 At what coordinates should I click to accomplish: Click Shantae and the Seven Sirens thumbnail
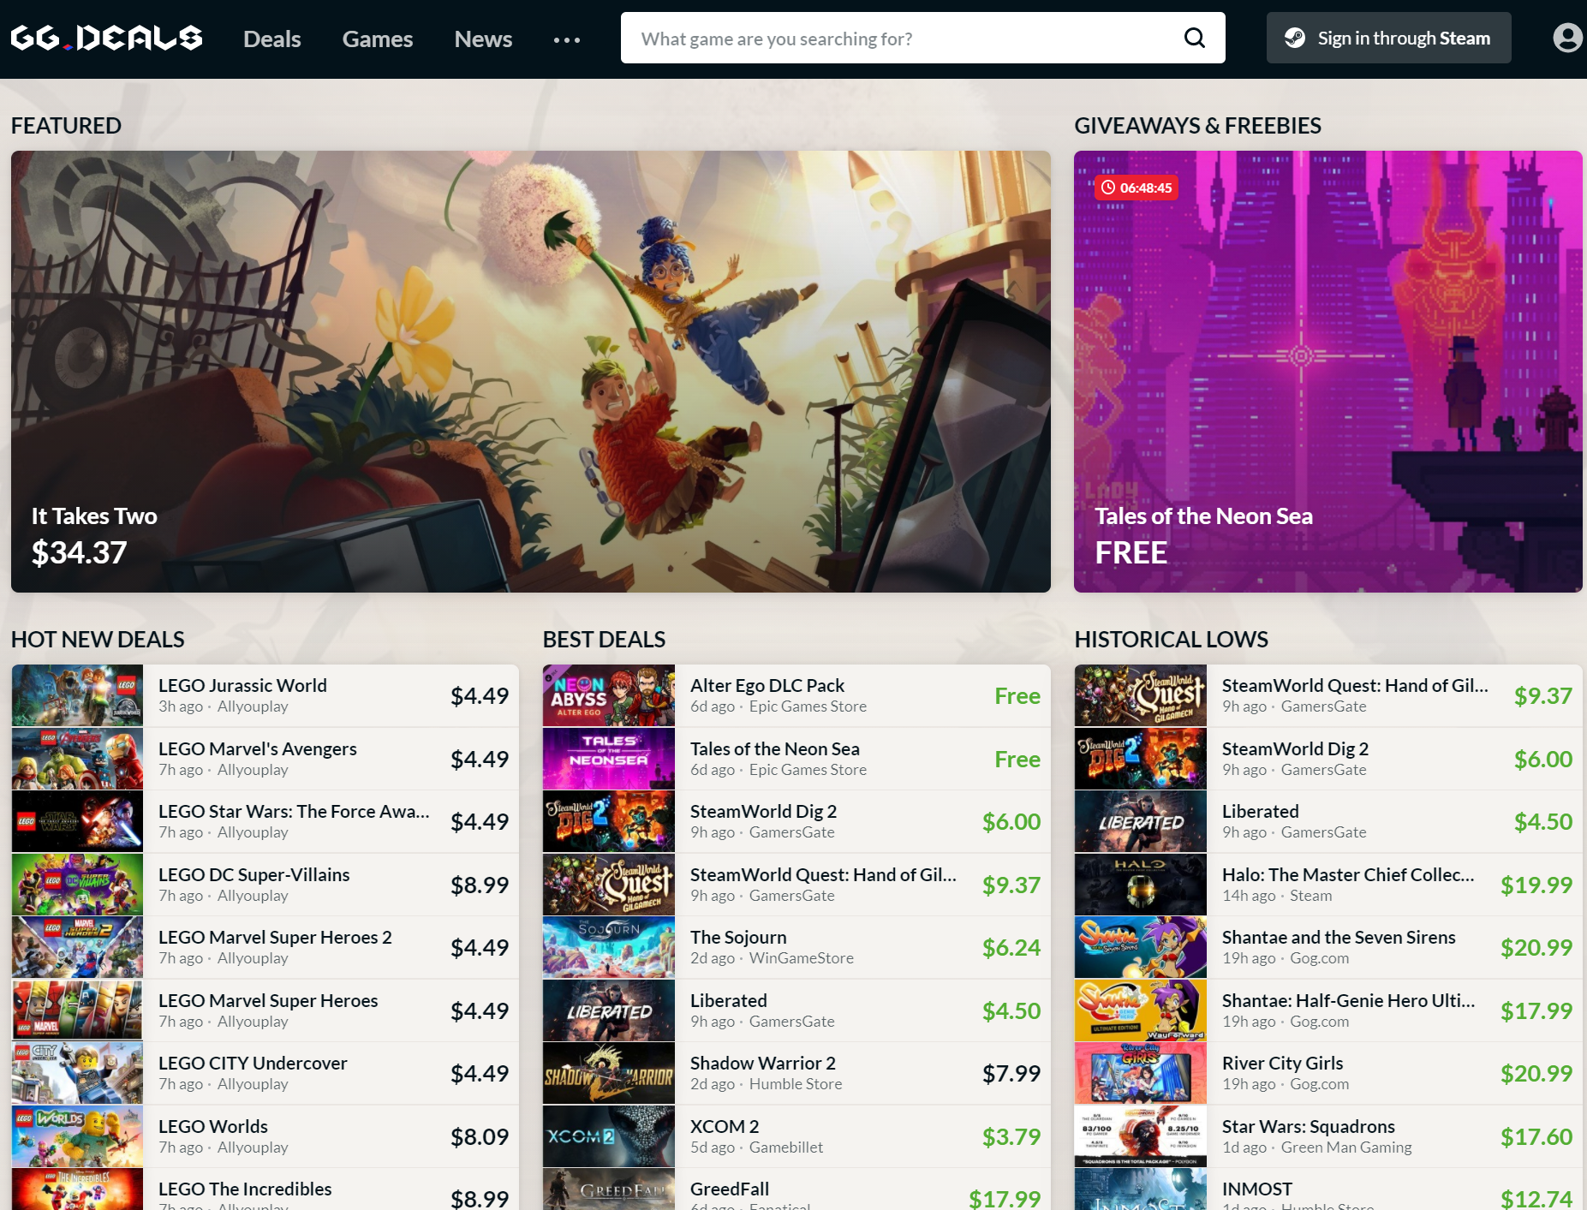1141,947
